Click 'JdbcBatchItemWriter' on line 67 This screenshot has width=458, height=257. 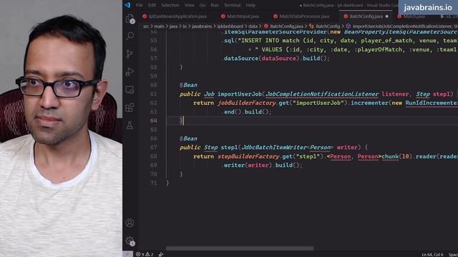click(x=274, y=148)
